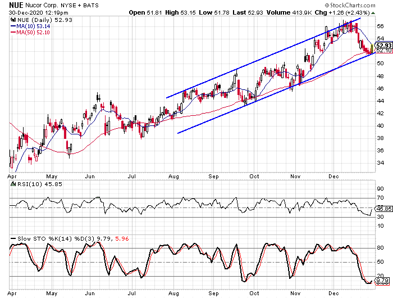The image size is (393, 298).
Task: Click the Volume 413.9K value
Action: (289, 12)
